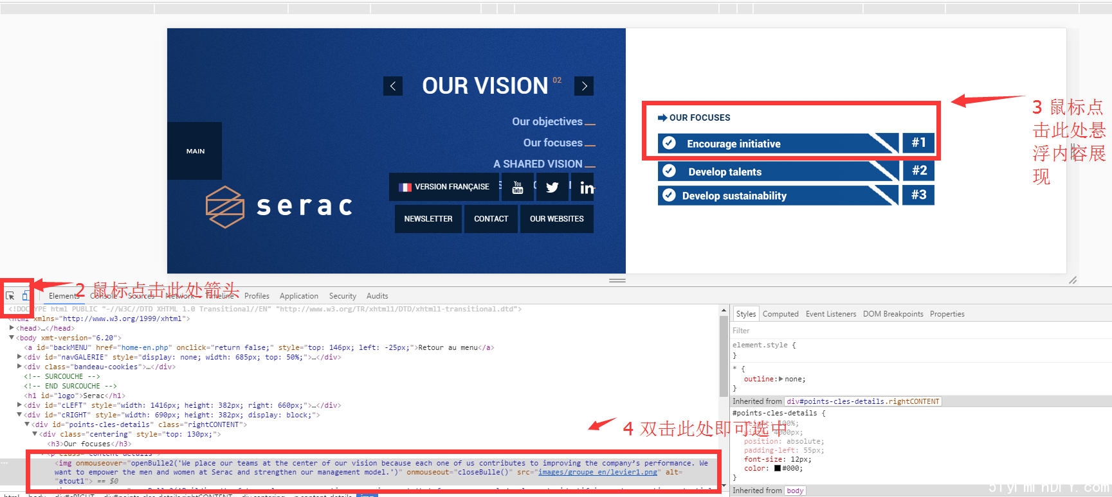
Task: Open the DOM Breakpoints sidebar tab
Action: pos(893,314)
